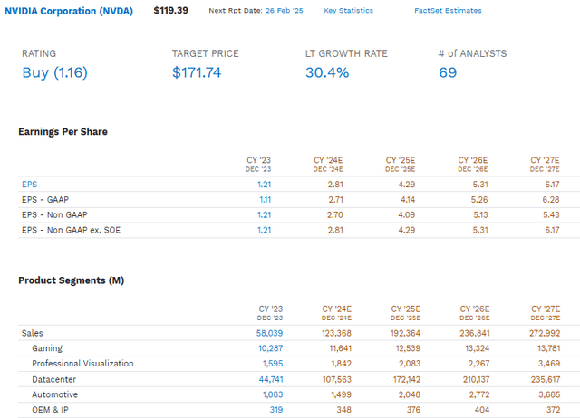Viewport: 580px width, 418px height.
Task: Click Gaming CY '25E value 12,539
Action: 408,348
